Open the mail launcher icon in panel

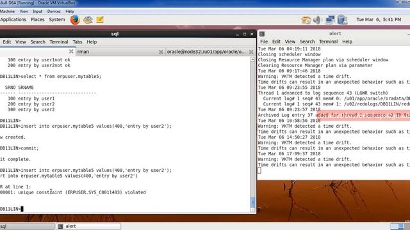(x=88, y=20)
